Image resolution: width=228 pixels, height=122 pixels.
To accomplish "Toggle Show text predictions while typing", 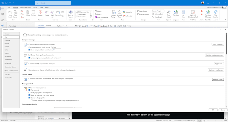I will [x=30, y=50].
